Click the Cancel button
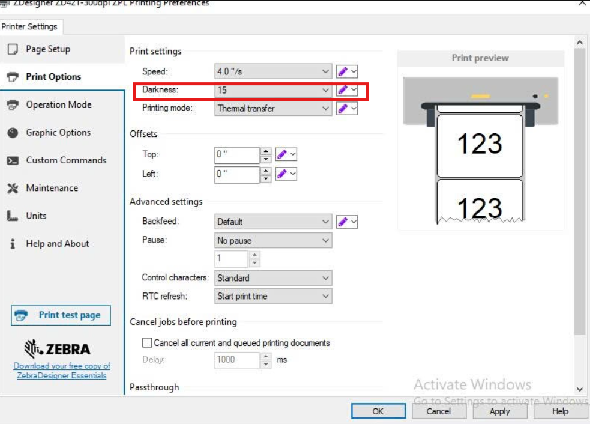 (x=438, y=411)
